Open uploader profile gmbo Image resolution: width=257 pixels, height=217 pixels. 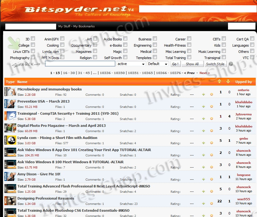pyautogui.click(x=244, y=139)
